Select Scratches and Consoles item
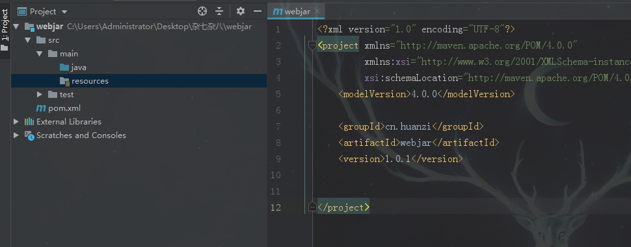The image size is (631, 247). (81, 135)
